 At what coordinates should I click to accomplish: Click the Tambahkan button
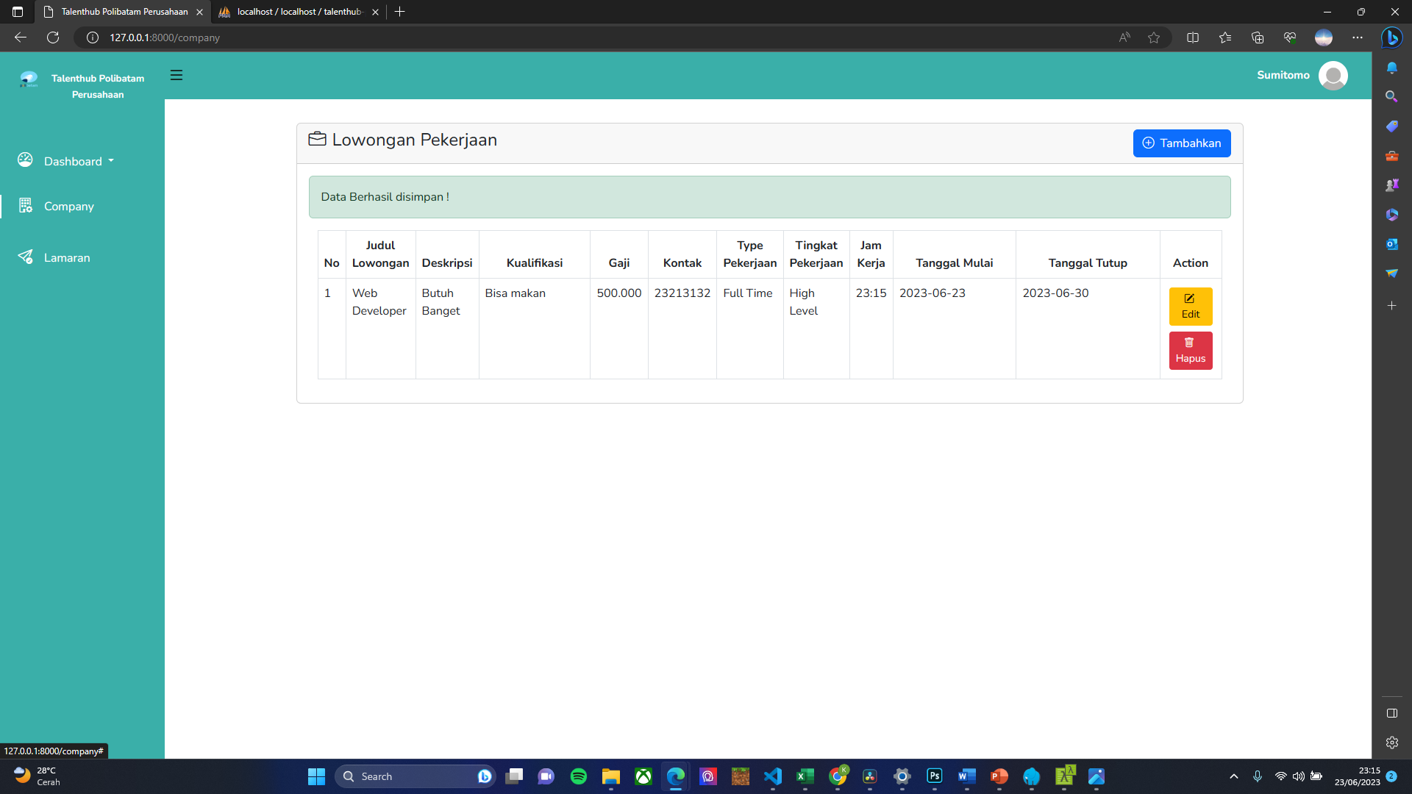(x=1181, y=143)
